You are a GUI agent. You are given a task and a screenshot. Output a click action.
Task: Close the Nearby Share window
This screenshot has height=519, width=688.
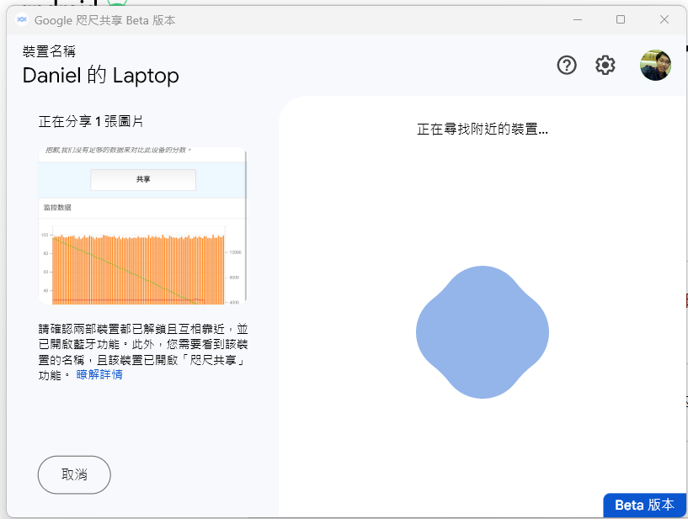pyautogui.click(x=664, y=19)
